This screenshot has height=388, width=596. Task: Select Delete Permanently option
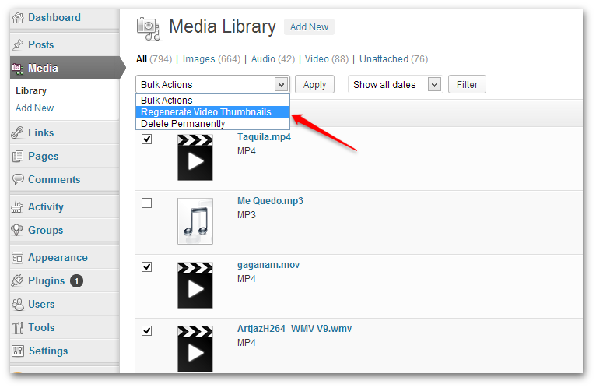[213, 124]
